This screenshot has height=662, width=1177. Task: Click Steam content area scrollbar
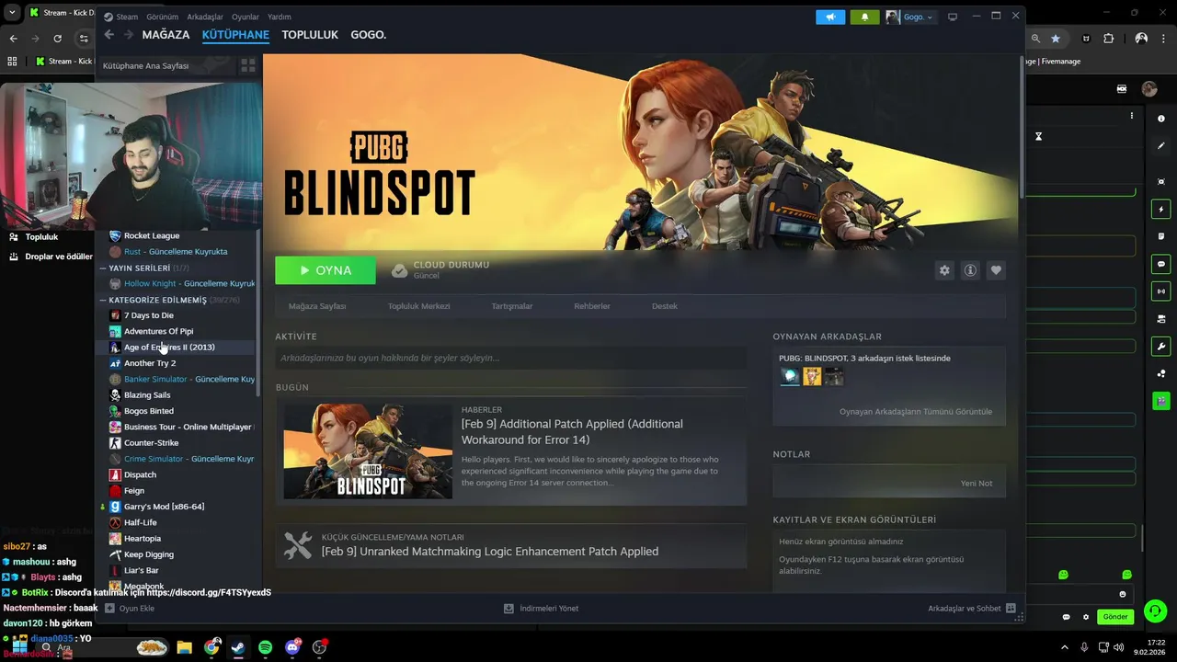(1021, 126)
